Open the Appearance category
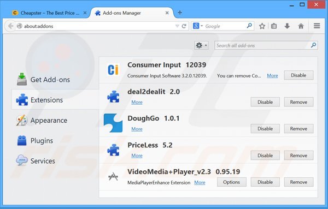The image size is (328, 209). point(55,120)
